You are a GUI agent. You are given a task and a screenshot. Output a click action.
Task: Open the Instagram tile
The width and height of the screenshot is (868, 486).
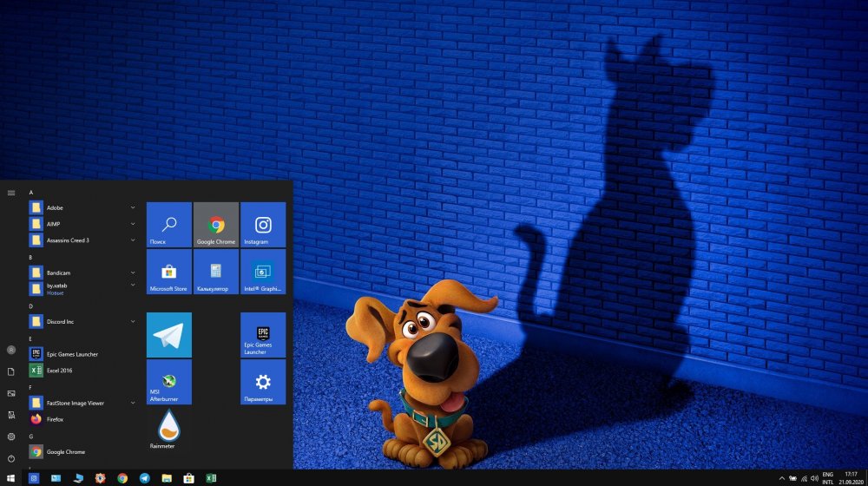click(x=263, y=225)
